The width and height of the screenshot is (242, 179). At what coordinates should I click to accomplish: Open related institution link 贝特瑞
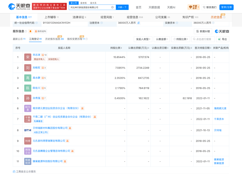(x=218, y=130)
